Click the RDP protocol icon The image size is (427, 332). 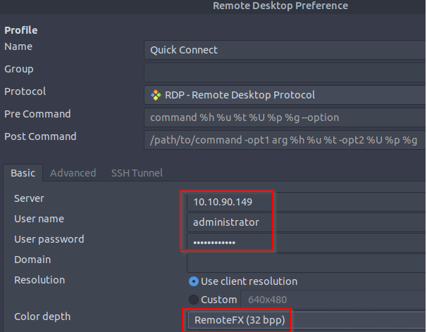pyautogui.click(x=156, y=95)
